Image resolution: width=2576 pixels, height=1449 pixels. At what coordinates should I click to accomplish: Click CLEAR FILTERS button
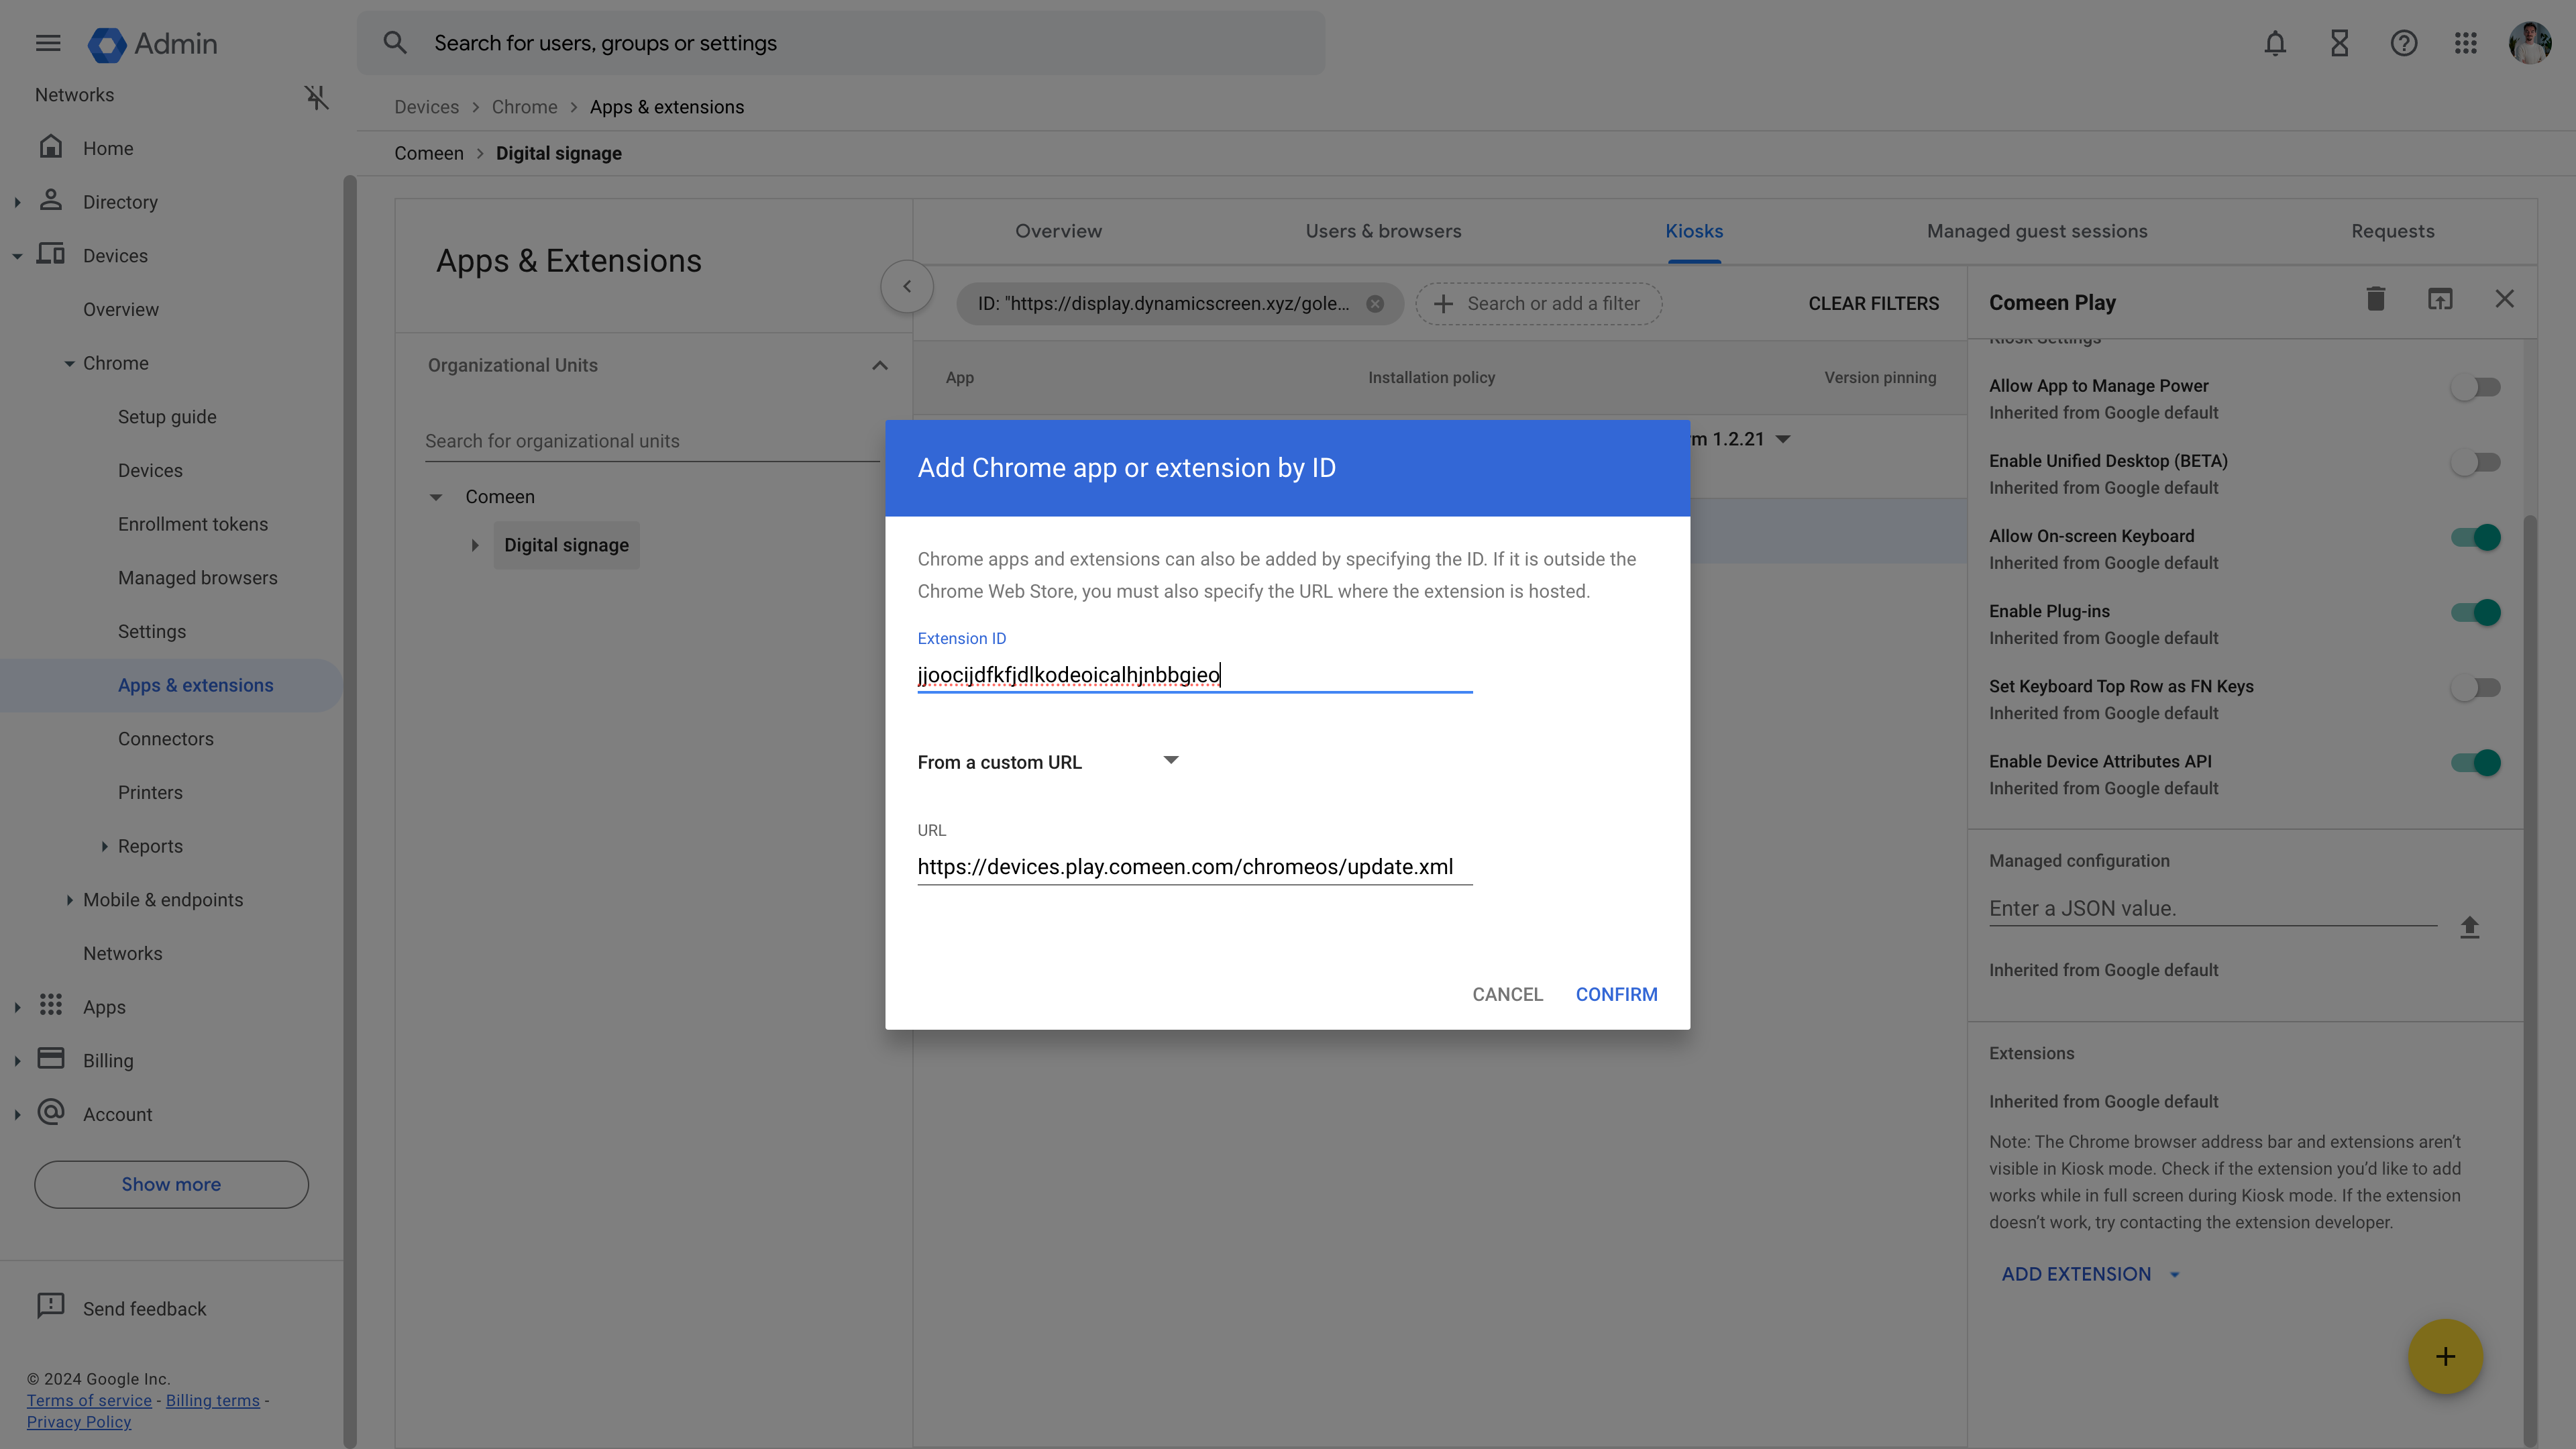pyautogui.click(x=1873, y=304)
